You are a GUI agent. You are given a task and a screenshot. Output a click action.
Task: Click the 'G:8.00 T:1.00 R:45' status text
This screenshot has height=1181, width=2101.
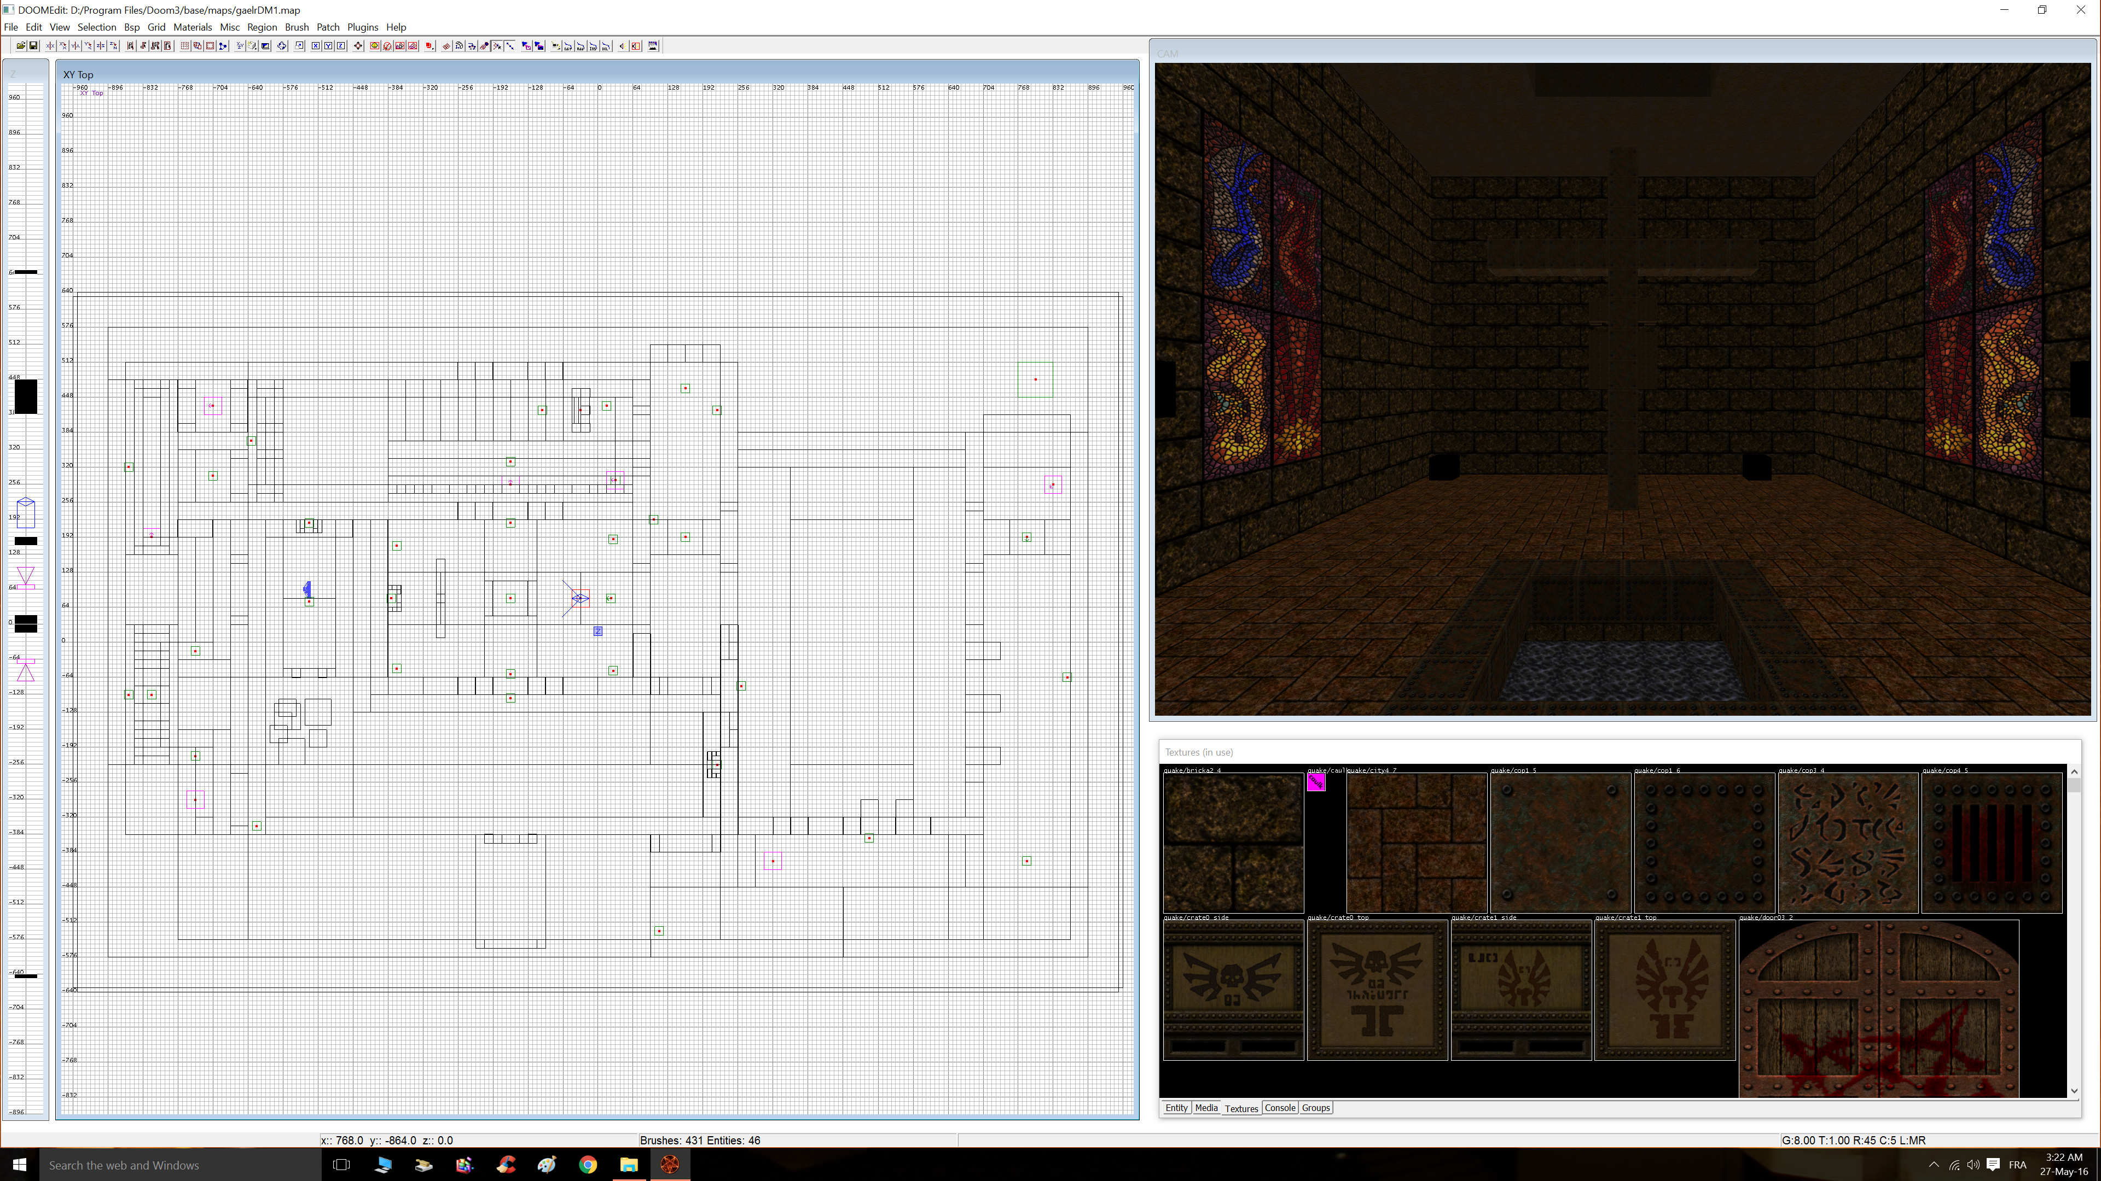click(x=1854, y=1140)
